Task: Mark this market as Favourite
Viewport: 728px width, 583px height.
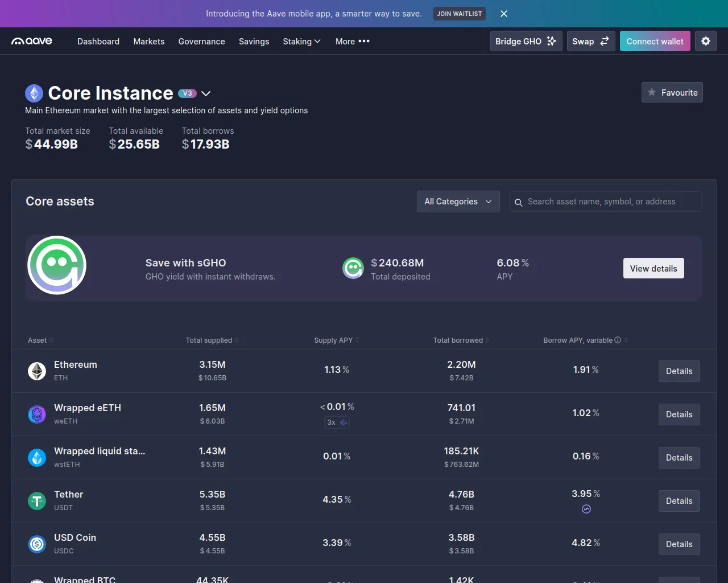Action: click(672, 92)
